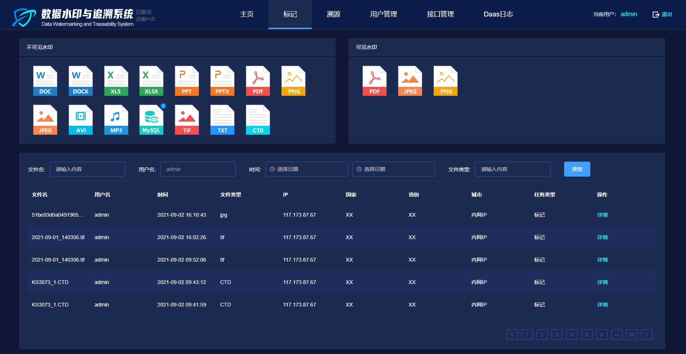The height and width of the screenshot is (354, 686).
Task: Open the start date picker
Action: tap(307, 169)
